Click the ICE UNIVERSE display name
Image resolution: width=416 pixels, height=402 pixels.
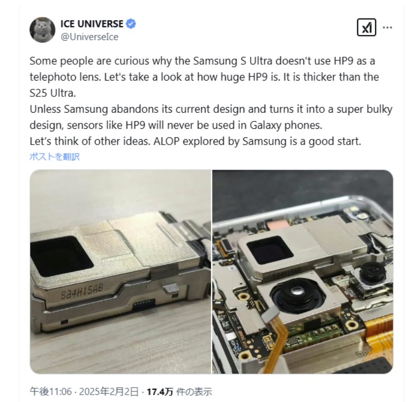(x=92, y=24)
